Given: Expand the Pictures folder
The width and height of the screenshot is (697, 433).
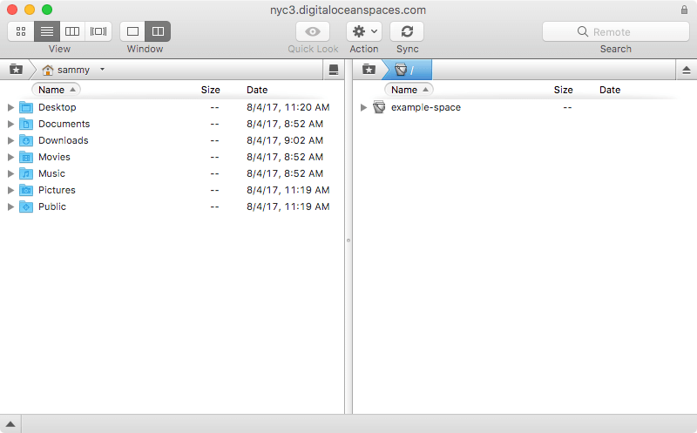Looking at the screenshot, I should [10, 190].
